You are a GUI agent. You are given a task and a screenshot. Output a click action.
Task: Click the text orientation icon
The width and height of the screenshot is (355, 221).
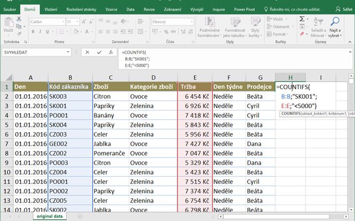pos(123,22)
